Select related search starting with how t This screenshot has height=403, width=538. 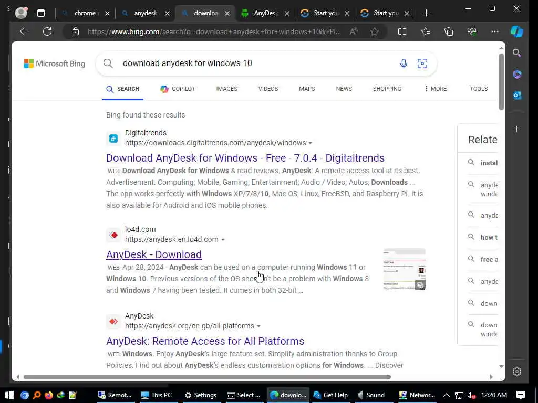[483, 238]
